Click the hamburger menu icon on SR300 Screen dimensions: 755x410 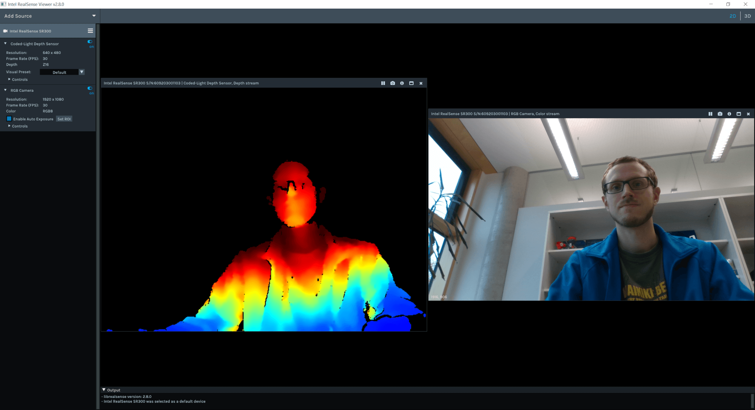coord(90,31)
